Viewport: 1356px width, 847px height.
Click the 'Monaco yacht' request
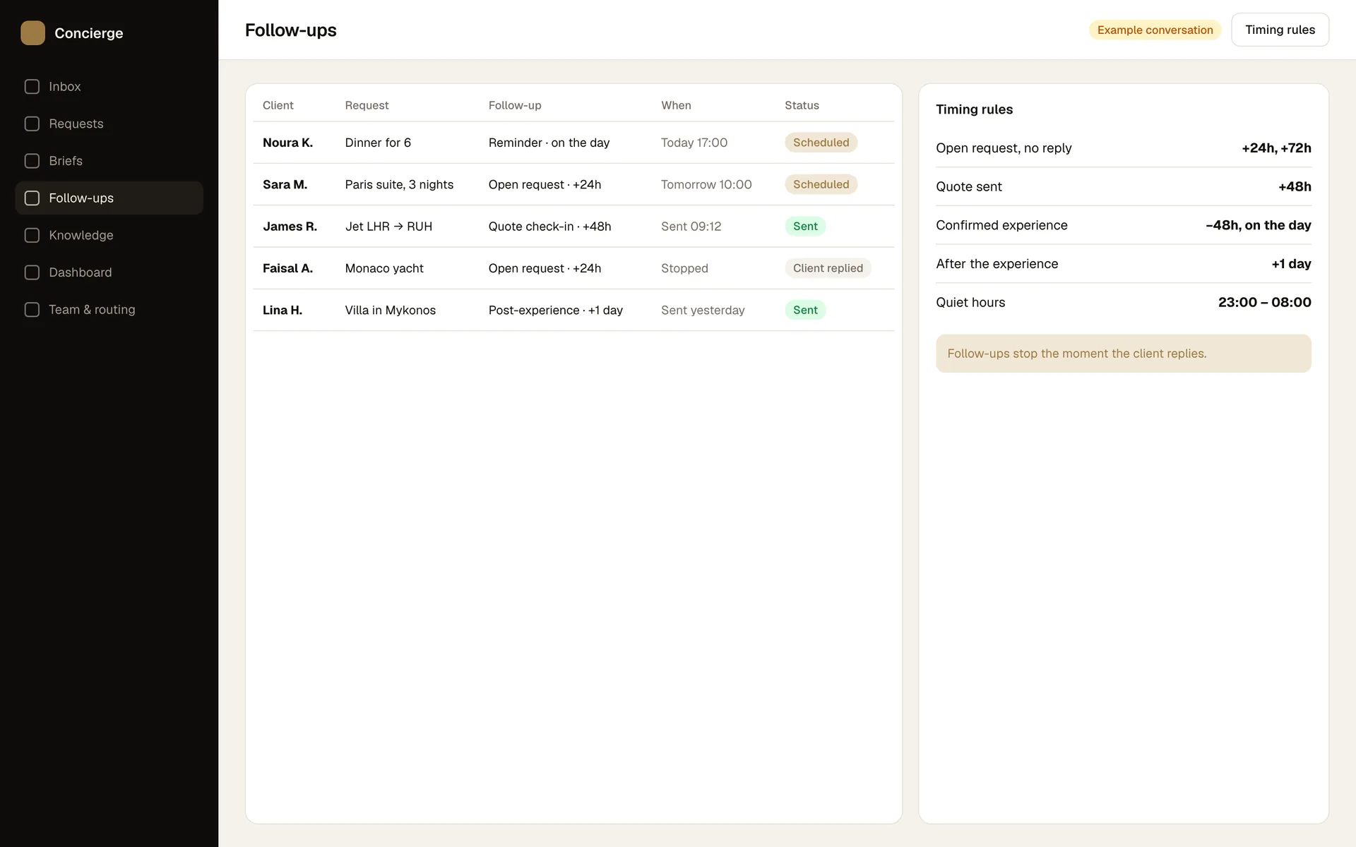click(x=384, y=268)
